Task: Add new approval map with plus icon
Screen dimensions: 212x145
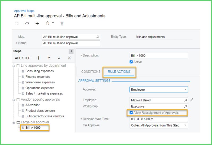Action: 37,23
